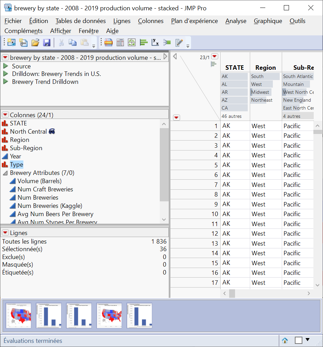Viewport: 323px width, 347px height.
Task: Click the Copy icon in the toolbar
Action: (x=73, y=43)
